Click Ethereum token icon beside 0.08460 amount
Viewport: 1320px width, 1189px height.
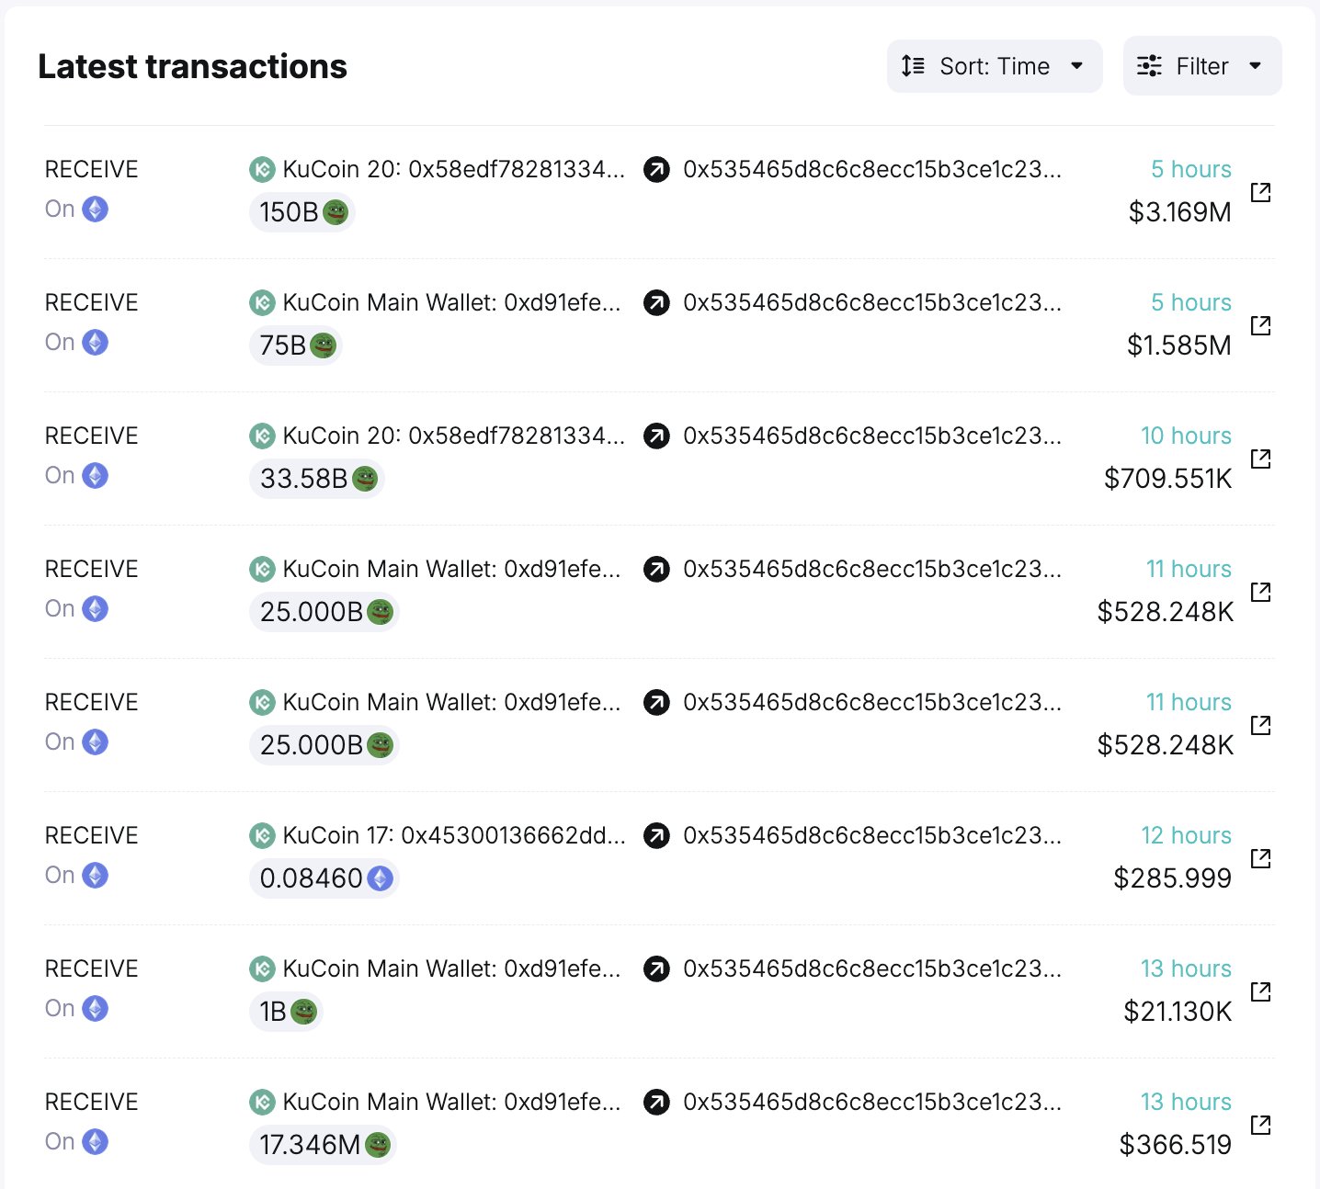[x=380, y=878]
